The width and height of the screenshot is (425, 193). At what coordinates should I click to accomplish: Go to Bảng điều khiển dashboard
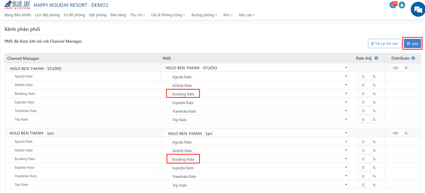[18, 15]
